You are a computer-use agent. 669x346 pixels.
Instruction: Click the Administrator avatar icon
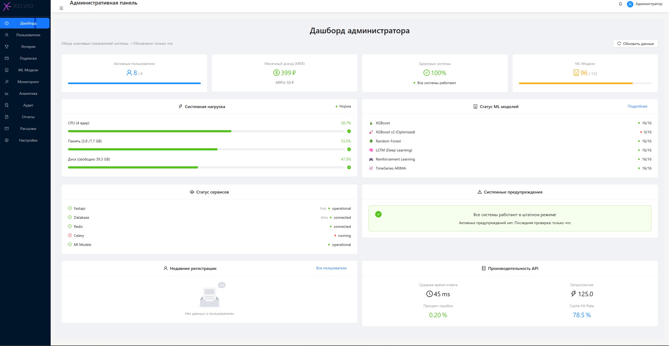[x=630, y=4]
